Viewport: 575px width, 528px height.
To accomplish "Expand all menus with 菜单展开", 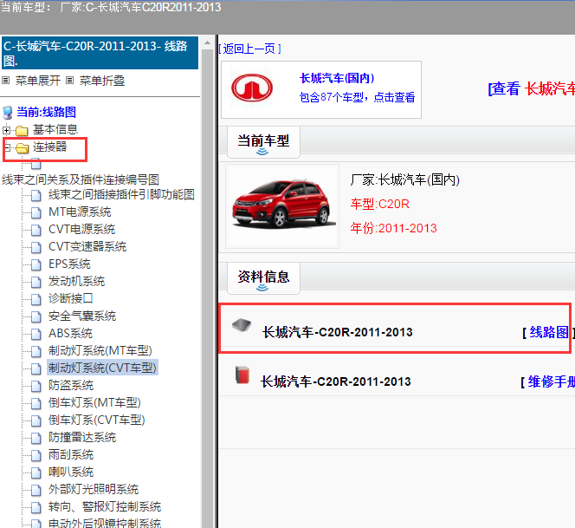I will point(38,81).
